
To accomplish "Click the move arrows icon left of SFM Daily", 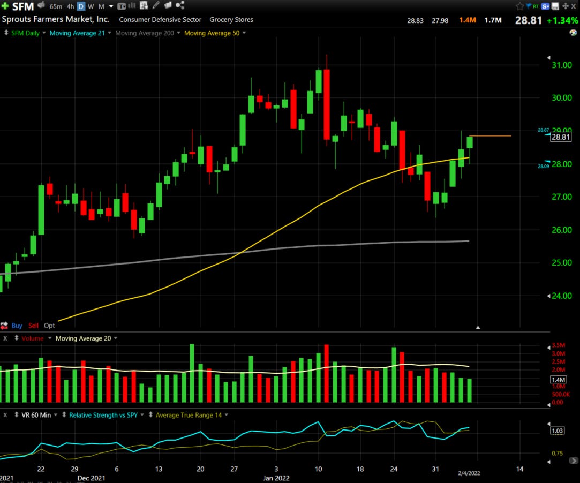I will (6, 33).
